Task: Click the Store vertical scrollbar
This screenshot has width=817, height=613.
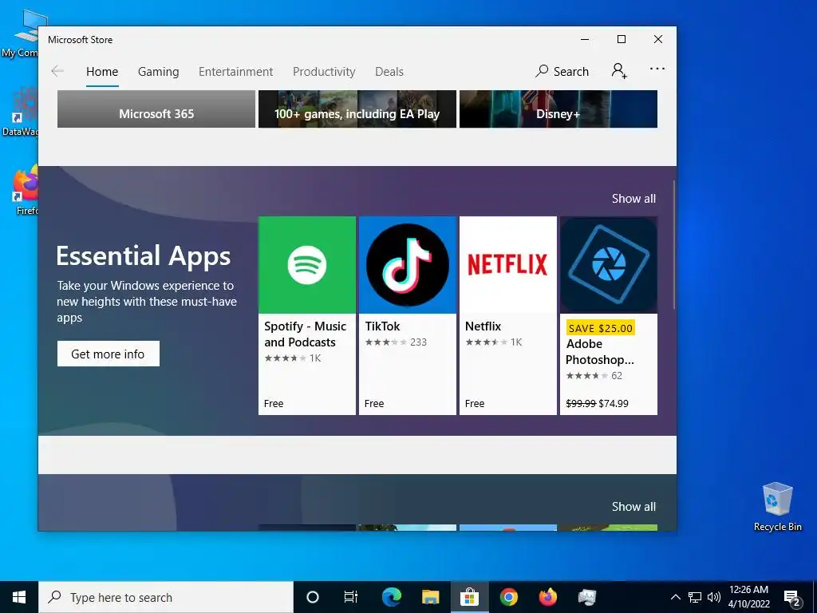Action: tap(673, 245)
